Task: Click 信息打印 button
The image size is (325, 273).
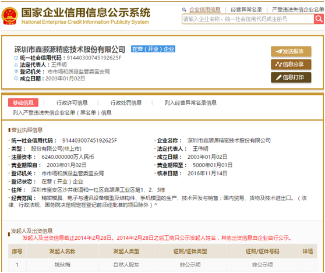Action: (291, 77)
